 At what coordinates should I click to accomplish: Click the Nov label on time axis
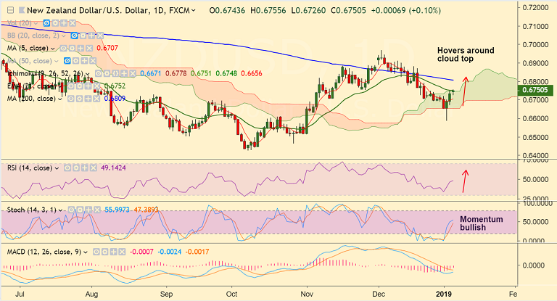click(307, 294)
